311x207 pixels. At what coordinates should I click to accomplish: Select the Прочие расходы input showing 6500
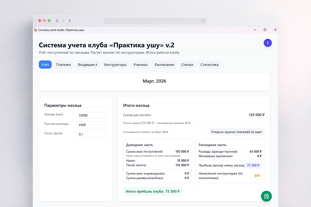coord(92,125)
